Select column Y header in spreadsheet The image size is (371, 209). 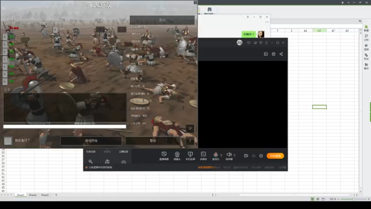tap(277, 31)
